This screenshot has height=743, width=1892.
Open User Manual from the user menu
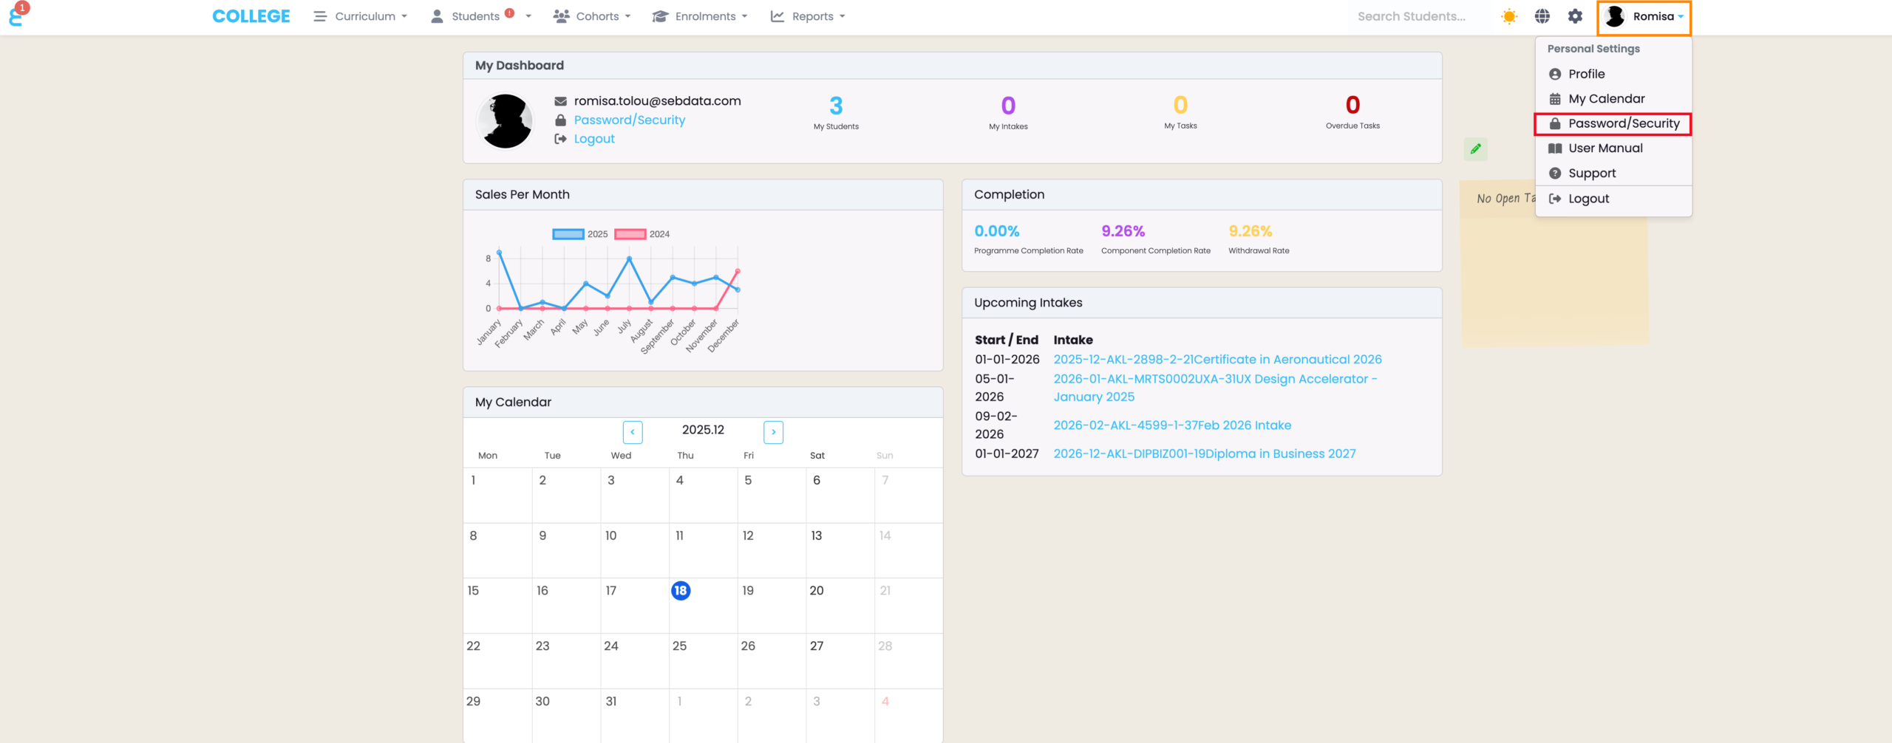(1605, 148)
